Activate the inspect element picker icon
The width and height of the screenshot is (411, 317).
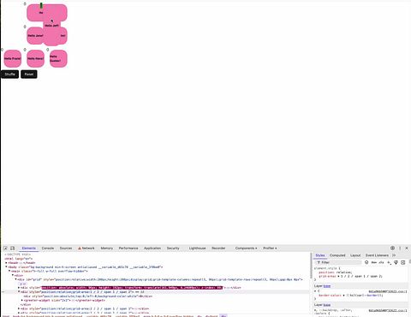(x=5, y=248)
